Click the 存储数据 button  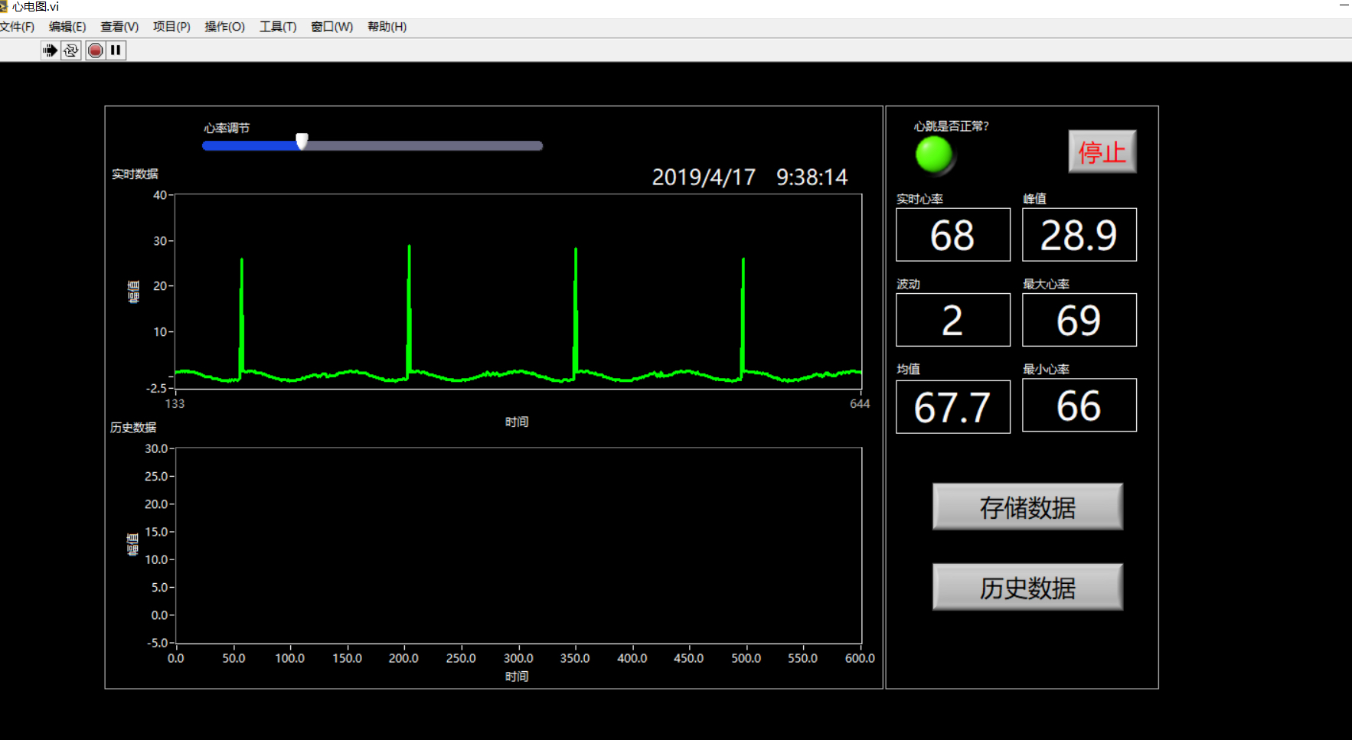click(1027, 507)
